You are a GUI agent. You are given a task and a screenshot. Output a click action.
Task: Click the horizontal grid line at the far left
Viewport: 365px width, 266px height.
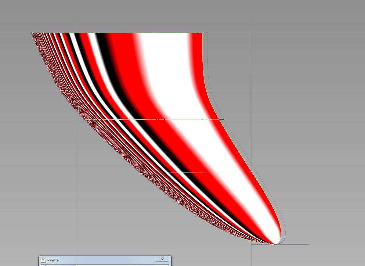(x=31, y=209)
